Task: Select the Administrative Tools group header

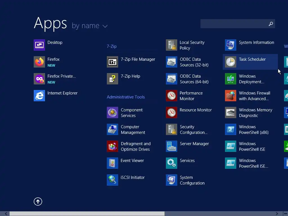Action: [x=126, y=97]
